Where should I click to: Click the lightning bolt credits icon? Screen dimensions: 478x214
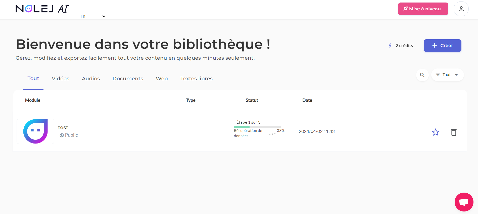[390, 46]
